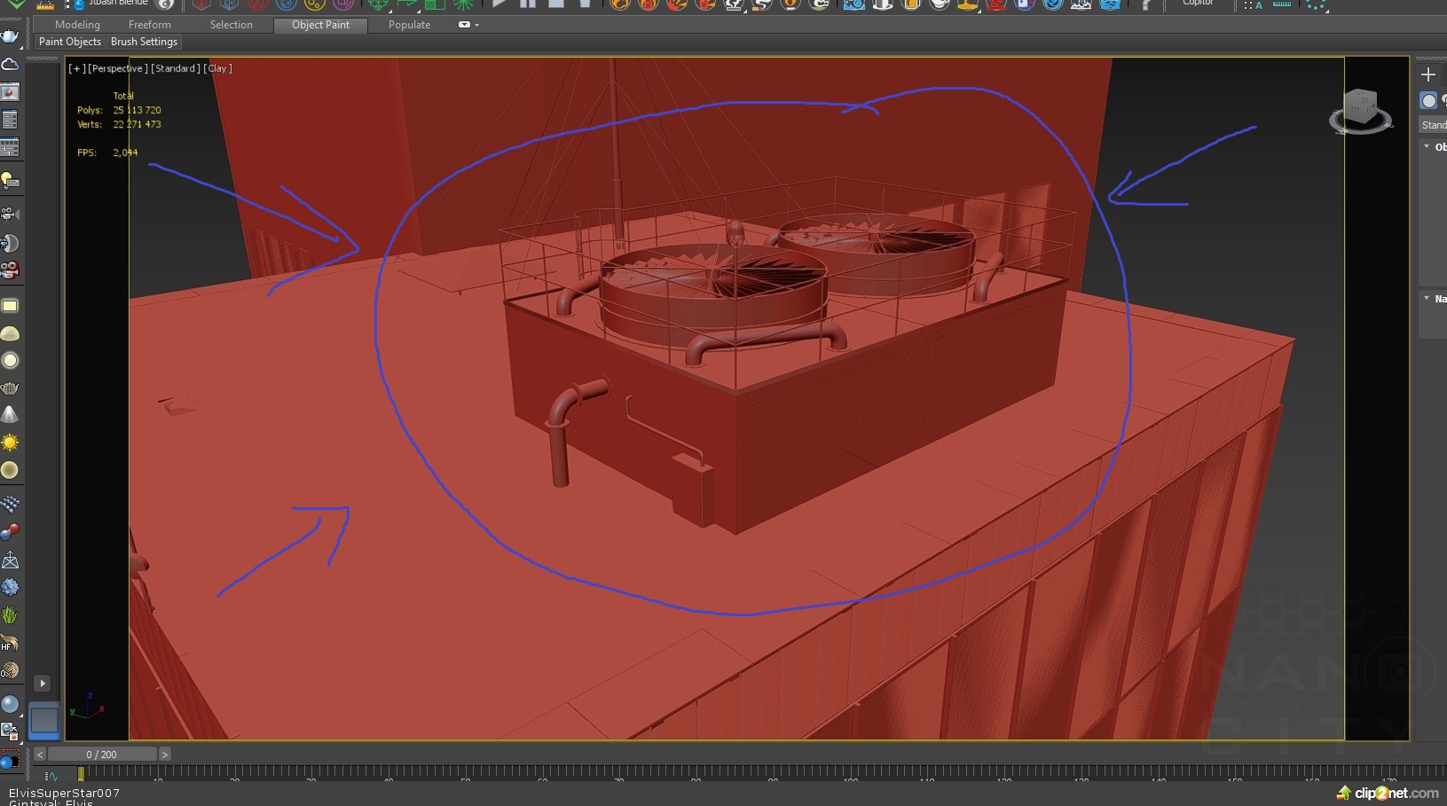This screenshot has height=806, width=1447.
Task: Click the striped ball icon above expand arrow
Action: 10,669
